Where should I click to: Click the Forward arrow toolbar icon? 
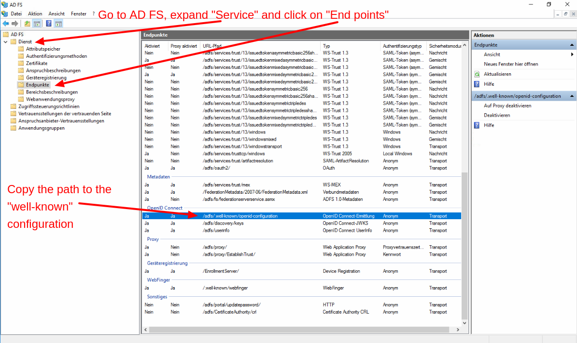click(x=14, y=24)
